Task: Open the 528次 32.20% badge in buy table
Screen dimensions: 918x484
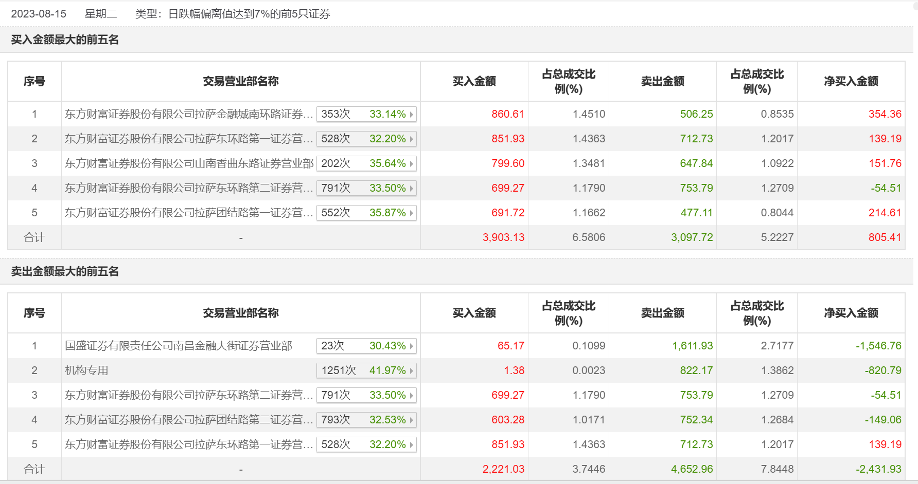Action: 366,139
